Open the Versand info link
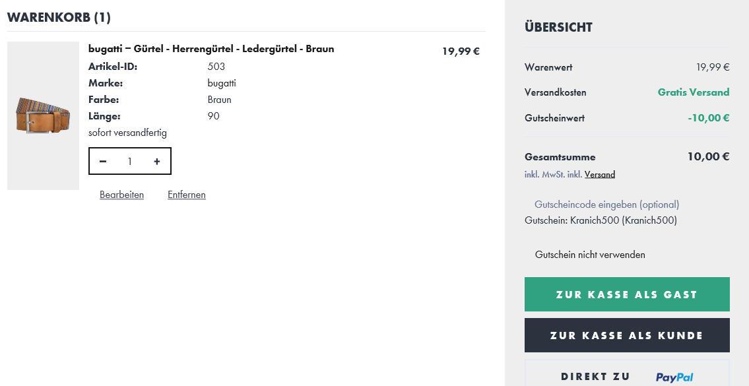The image size is (749, 386). [x=600, y=175]
